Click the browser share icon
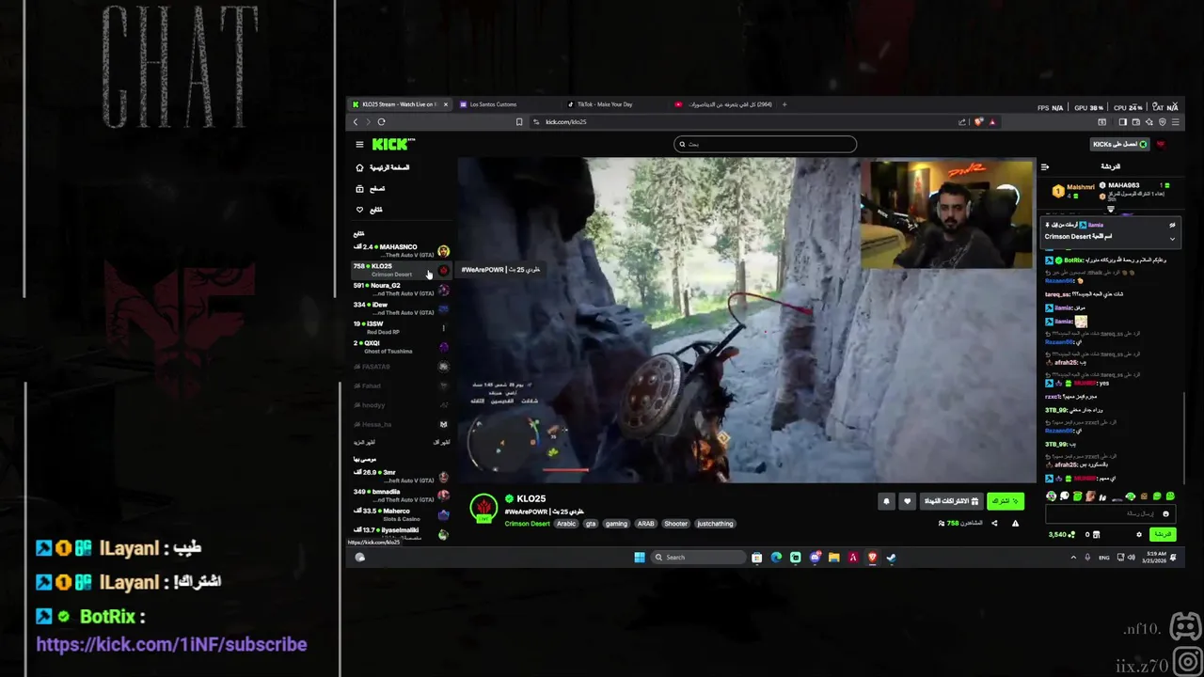 (961, 121)
